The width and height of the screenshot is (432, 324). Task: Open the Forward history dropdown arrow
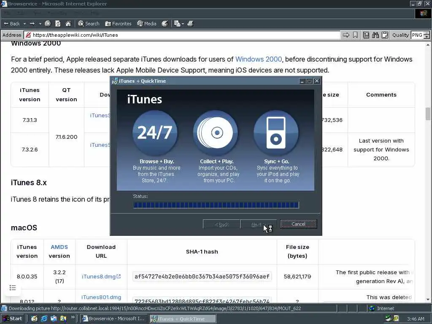[40, 24]
